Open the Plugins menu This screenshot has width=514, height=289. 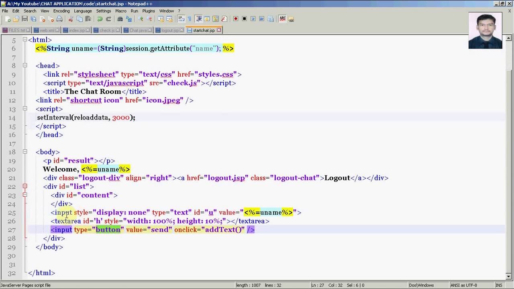(149, 11)
